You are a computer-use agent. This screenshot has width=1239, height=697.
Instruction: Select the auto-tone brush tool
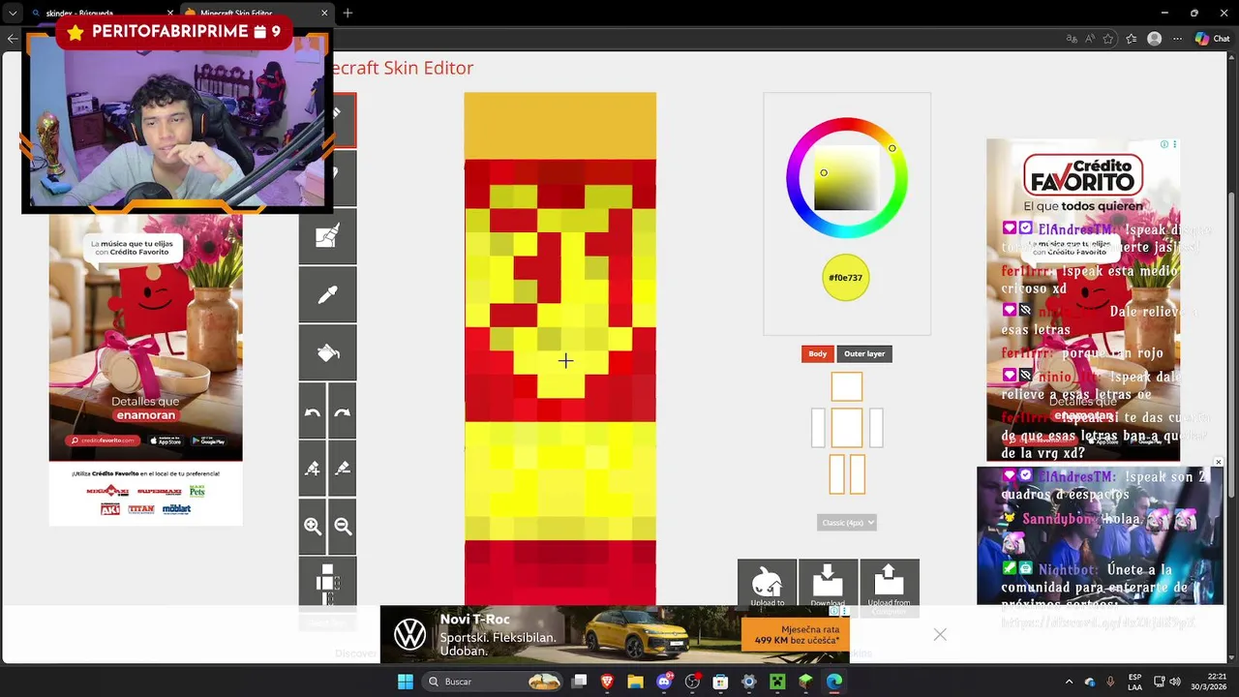click(x=327, y=236)
